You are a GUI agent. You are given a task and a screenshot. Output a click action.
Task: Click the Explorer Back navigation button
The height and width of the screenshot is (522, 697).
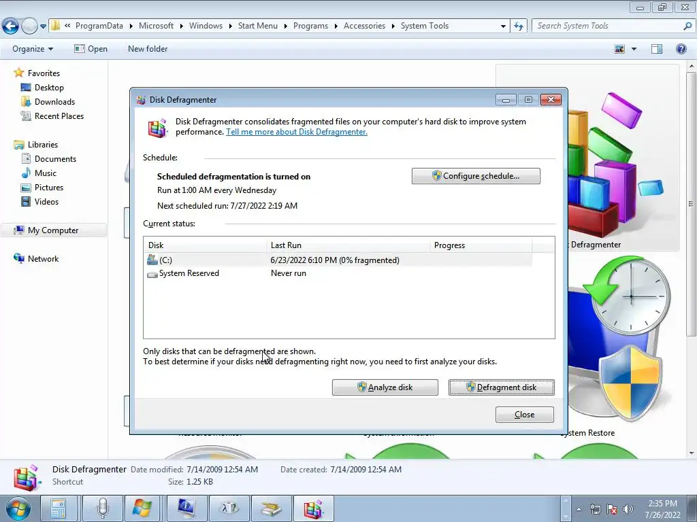click(11, 27)
